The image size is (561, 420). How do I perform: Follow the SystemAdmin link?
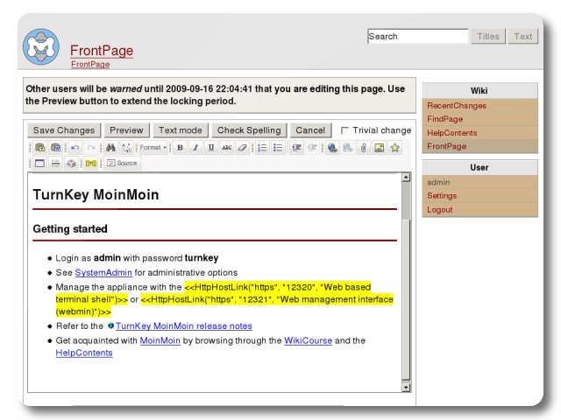pyautogui.click(x=103, y=272)
